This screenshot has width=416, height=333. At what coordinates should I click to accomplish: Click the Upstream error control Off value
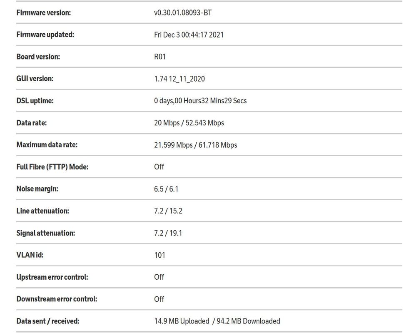pyautogui.click(x=159, y=277)
